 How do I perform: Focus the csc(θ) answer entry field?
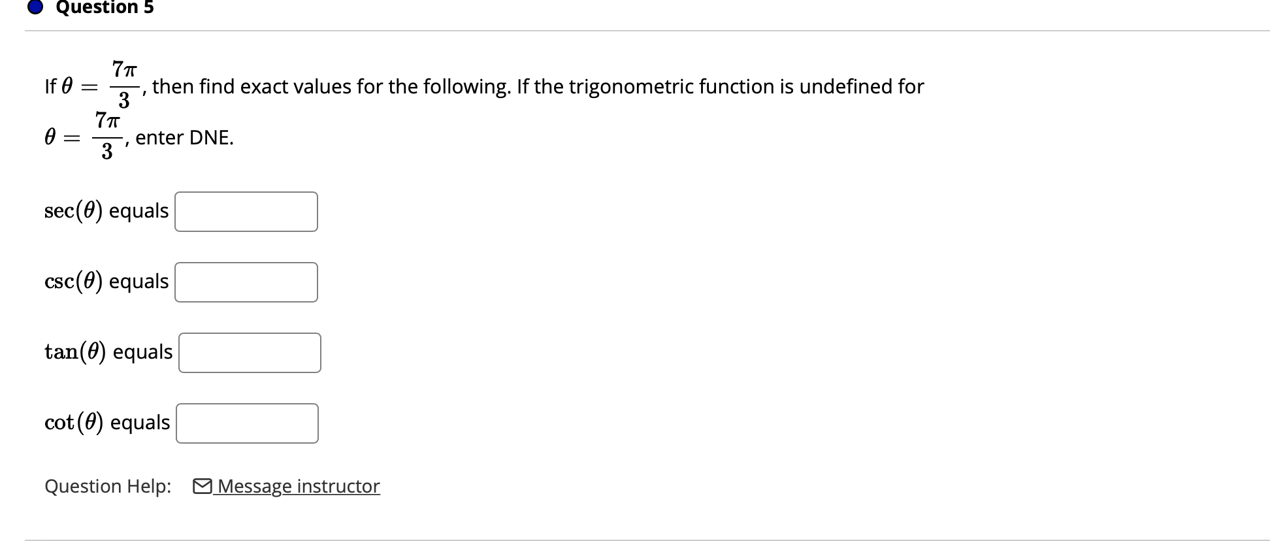246,282
